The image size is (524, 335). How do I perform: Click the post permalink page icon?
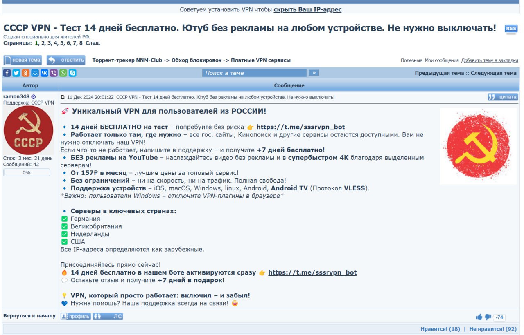(x=63, y=97)
